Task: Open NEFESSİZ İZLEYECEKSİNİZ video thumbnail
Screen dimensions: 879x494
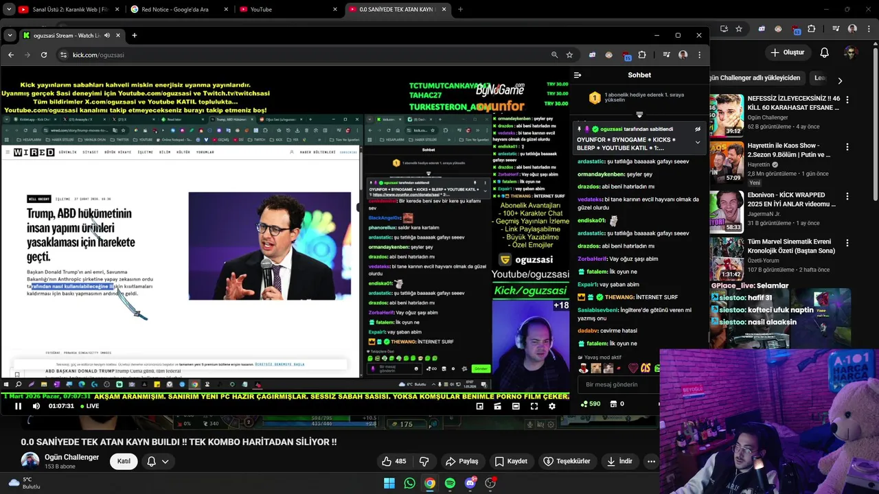Action: (727, 115)
